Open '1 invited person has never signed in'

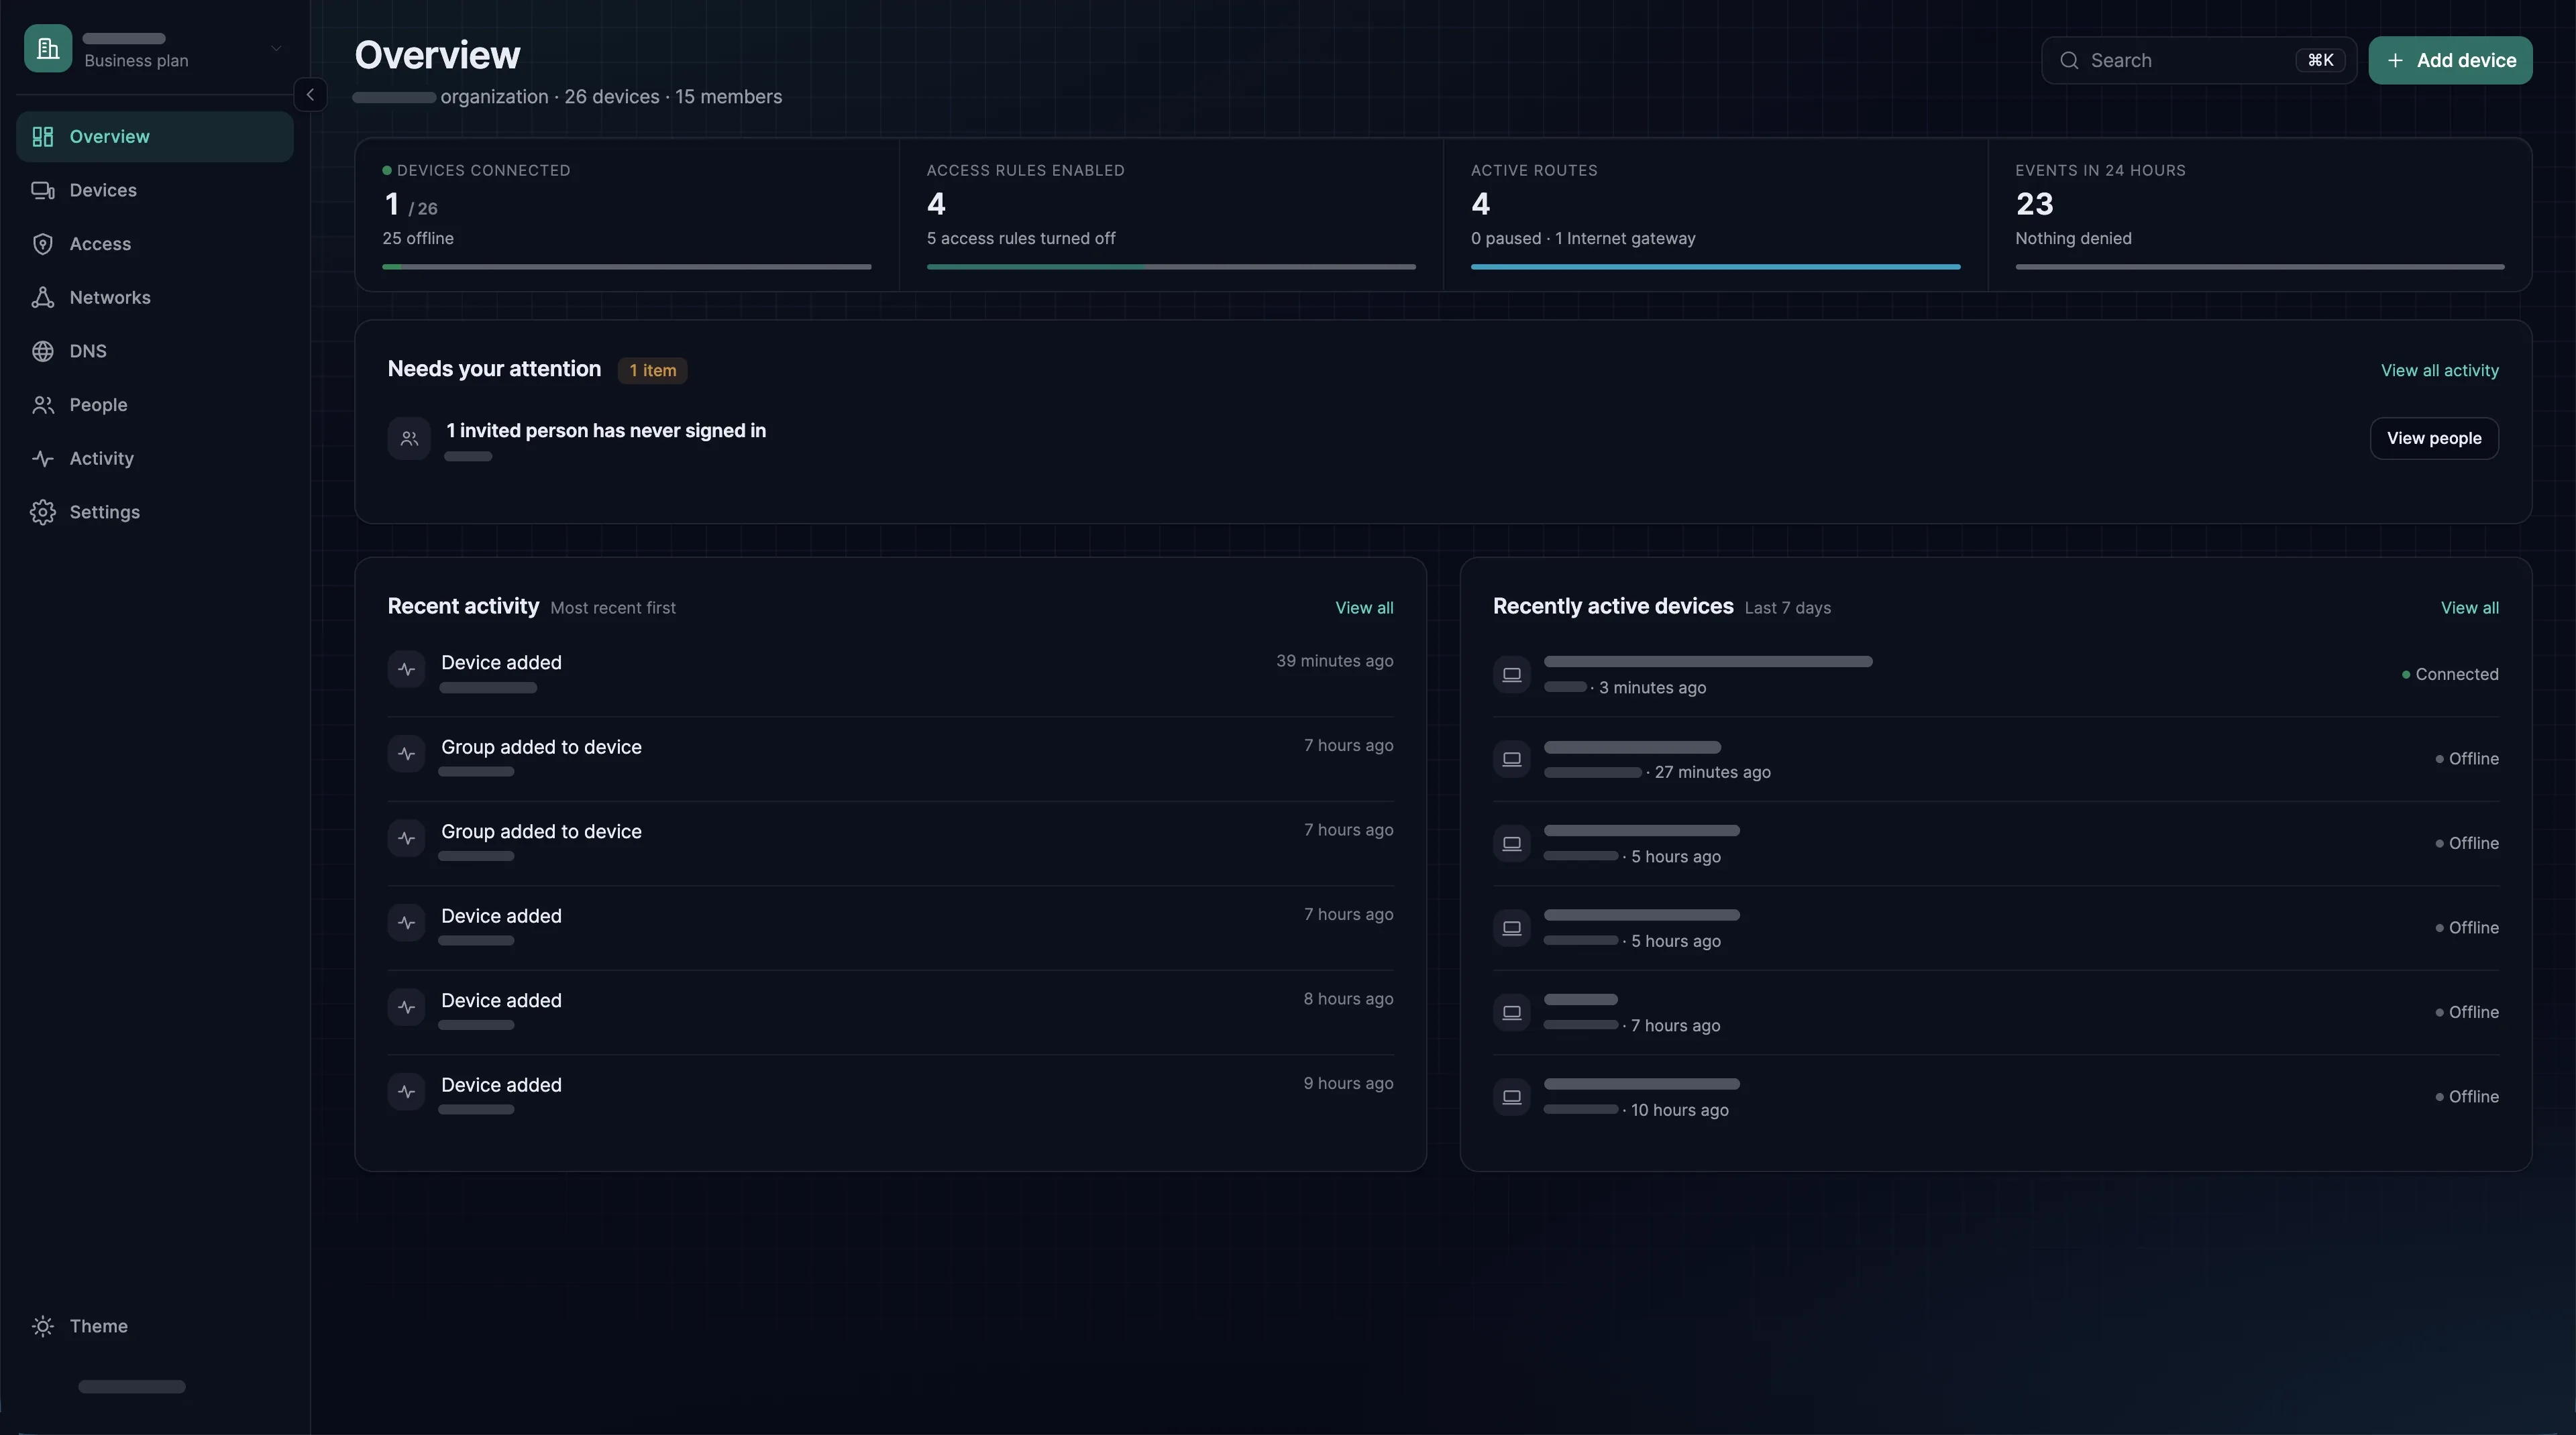606,431
